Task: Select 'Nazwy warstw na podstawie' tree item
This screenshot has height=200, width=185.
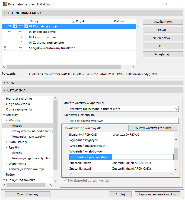Action: pyautogui.click(x=32, y=131)
